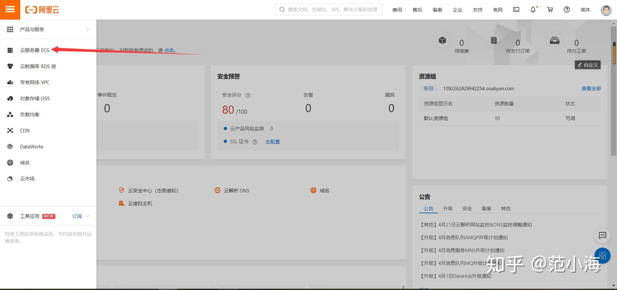Click the 负载均衡 load balancer icon
The image size is (617, 290).
[x=10, y=114]
